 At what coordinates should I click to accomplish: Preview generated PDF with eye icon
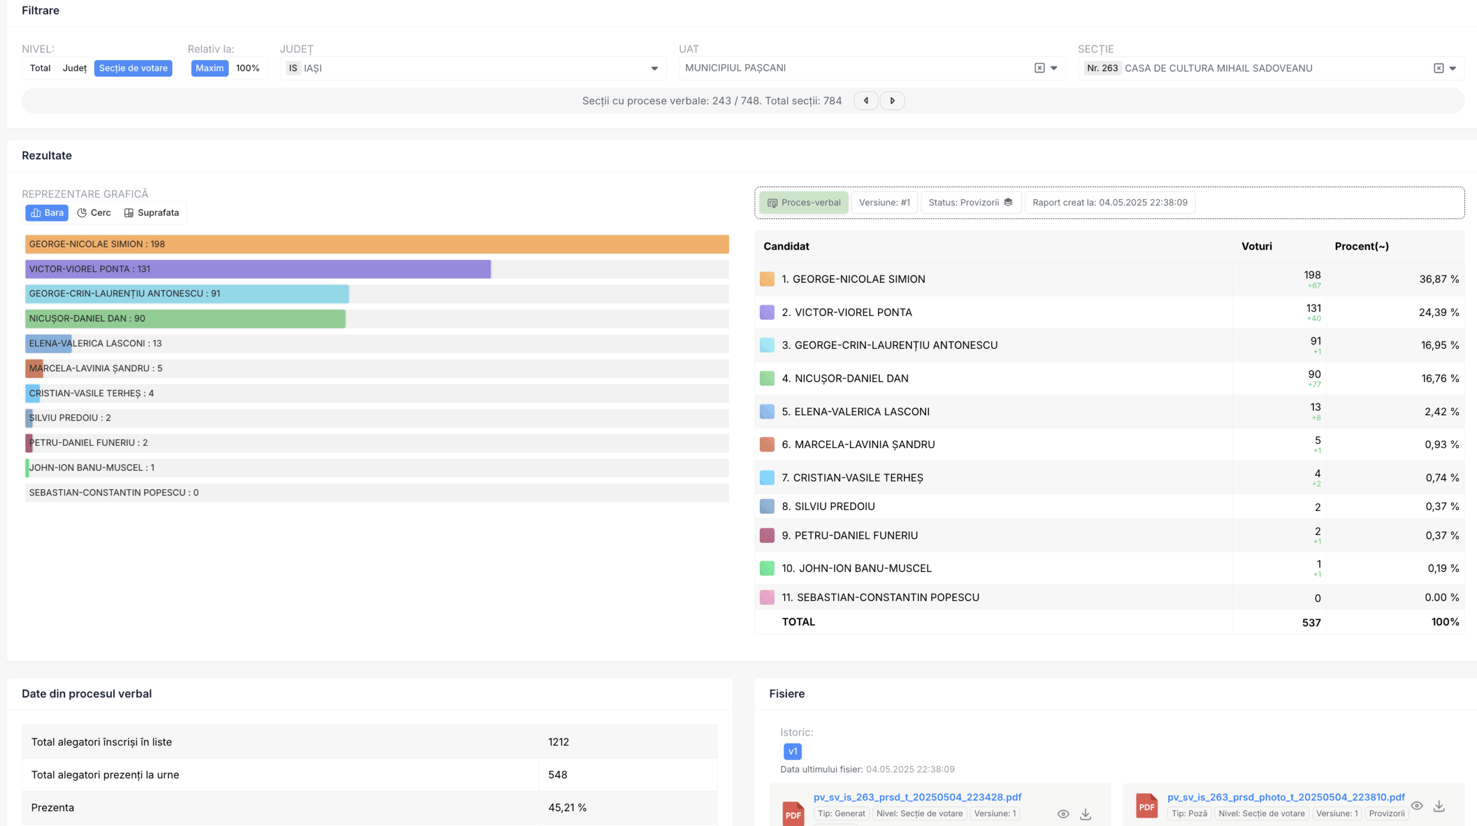click(x=1063, y=814)
